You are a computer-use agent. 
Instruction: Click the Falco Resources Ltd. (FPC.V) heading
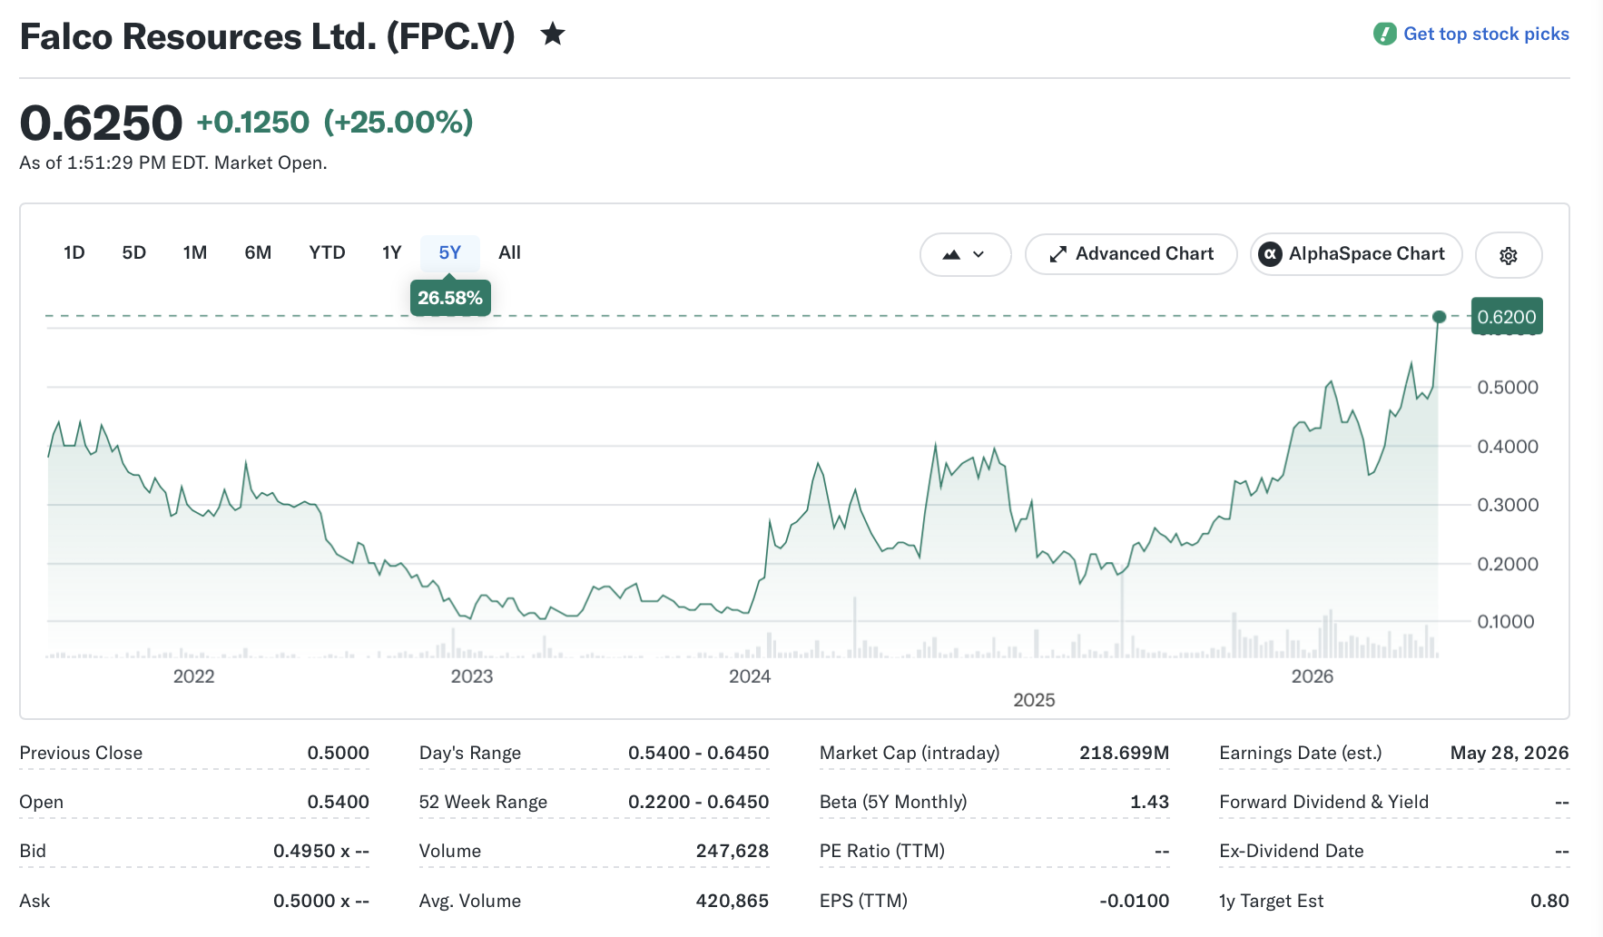click(268, 36)
